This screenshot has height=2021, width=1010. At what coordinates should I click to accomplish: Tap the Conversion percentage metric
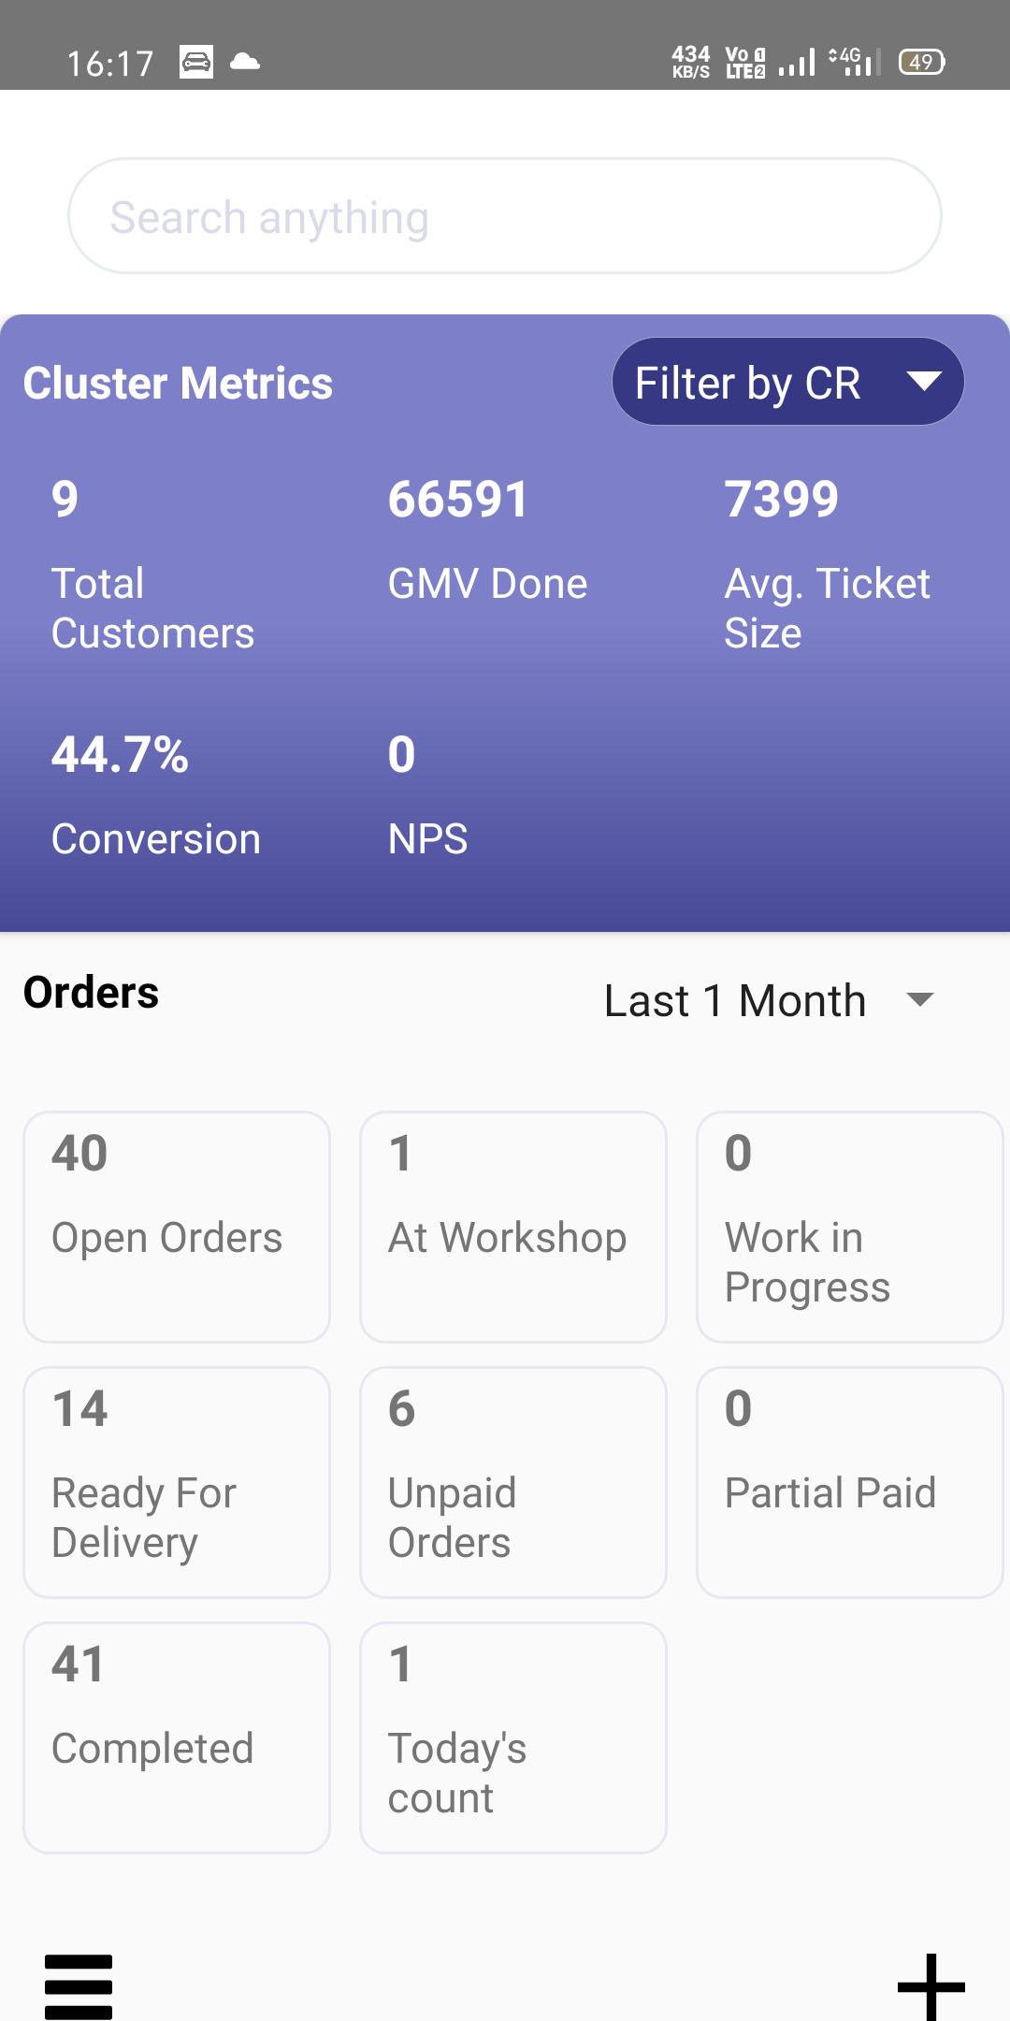pyautogui.click(x=155, y=795)
